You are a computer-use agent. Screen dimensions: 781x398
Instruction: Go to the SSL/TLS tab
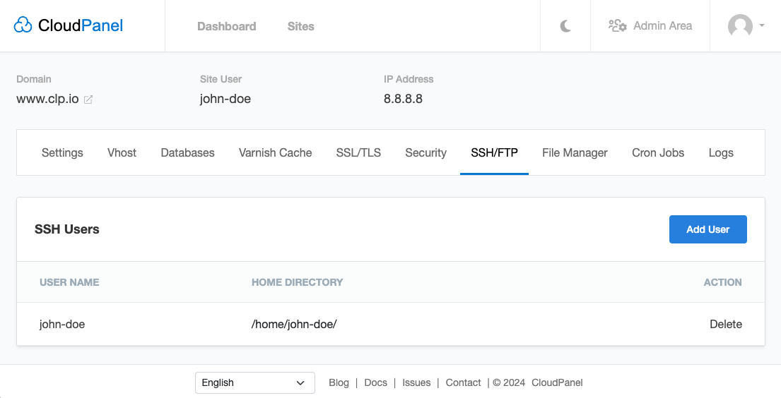[358, 152]
